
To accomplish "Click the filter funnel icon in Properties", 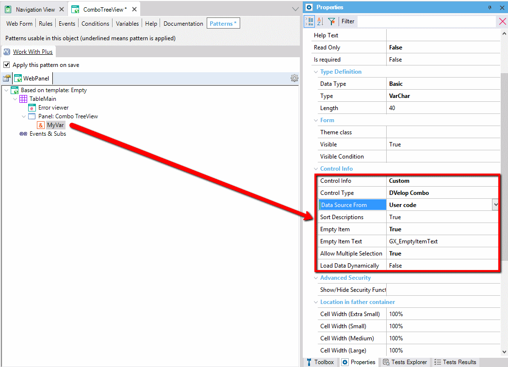I will tap(331, 21).
